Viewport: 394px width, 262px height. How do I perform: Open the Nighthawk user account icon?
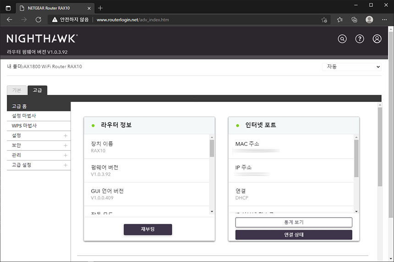pyautogui.click(x=377, y=39)
